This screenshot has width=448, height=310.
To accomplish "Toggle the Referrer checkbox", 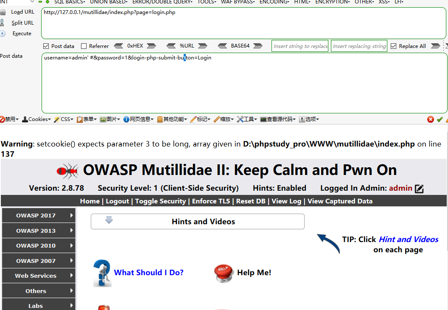I will pyautogui.click(x=84, y=46).
